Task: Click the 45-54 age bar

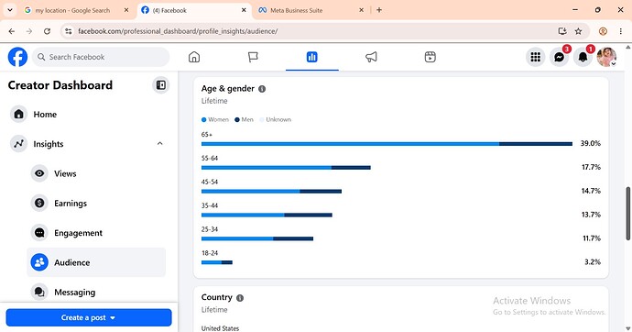Action: [x=271, y=191]
